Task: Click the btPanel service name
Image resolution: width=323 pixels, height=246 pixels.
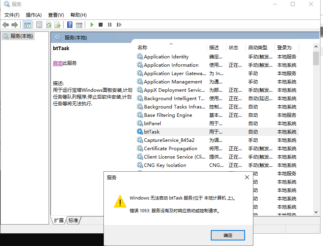Action: tap(152, 123)
